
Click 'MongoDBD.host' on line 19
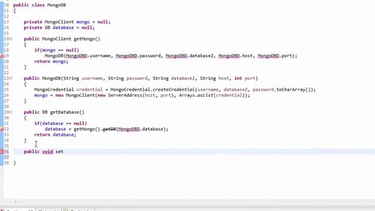click(x=236, y=56)
